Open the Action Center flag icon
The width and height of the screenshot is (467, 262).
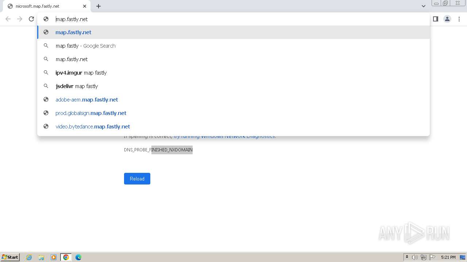pos(432,257)
